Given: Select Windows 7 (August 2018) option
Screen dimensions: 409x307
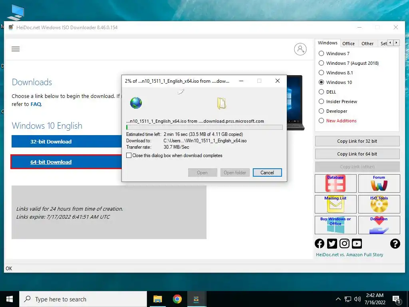Looking at the screenshot, I should coord(322,63).
